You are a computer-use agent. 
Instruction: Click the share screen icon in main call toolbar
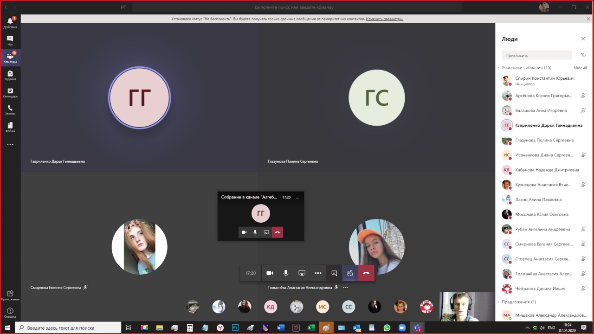pyautogui.click(x=302, y=273)
